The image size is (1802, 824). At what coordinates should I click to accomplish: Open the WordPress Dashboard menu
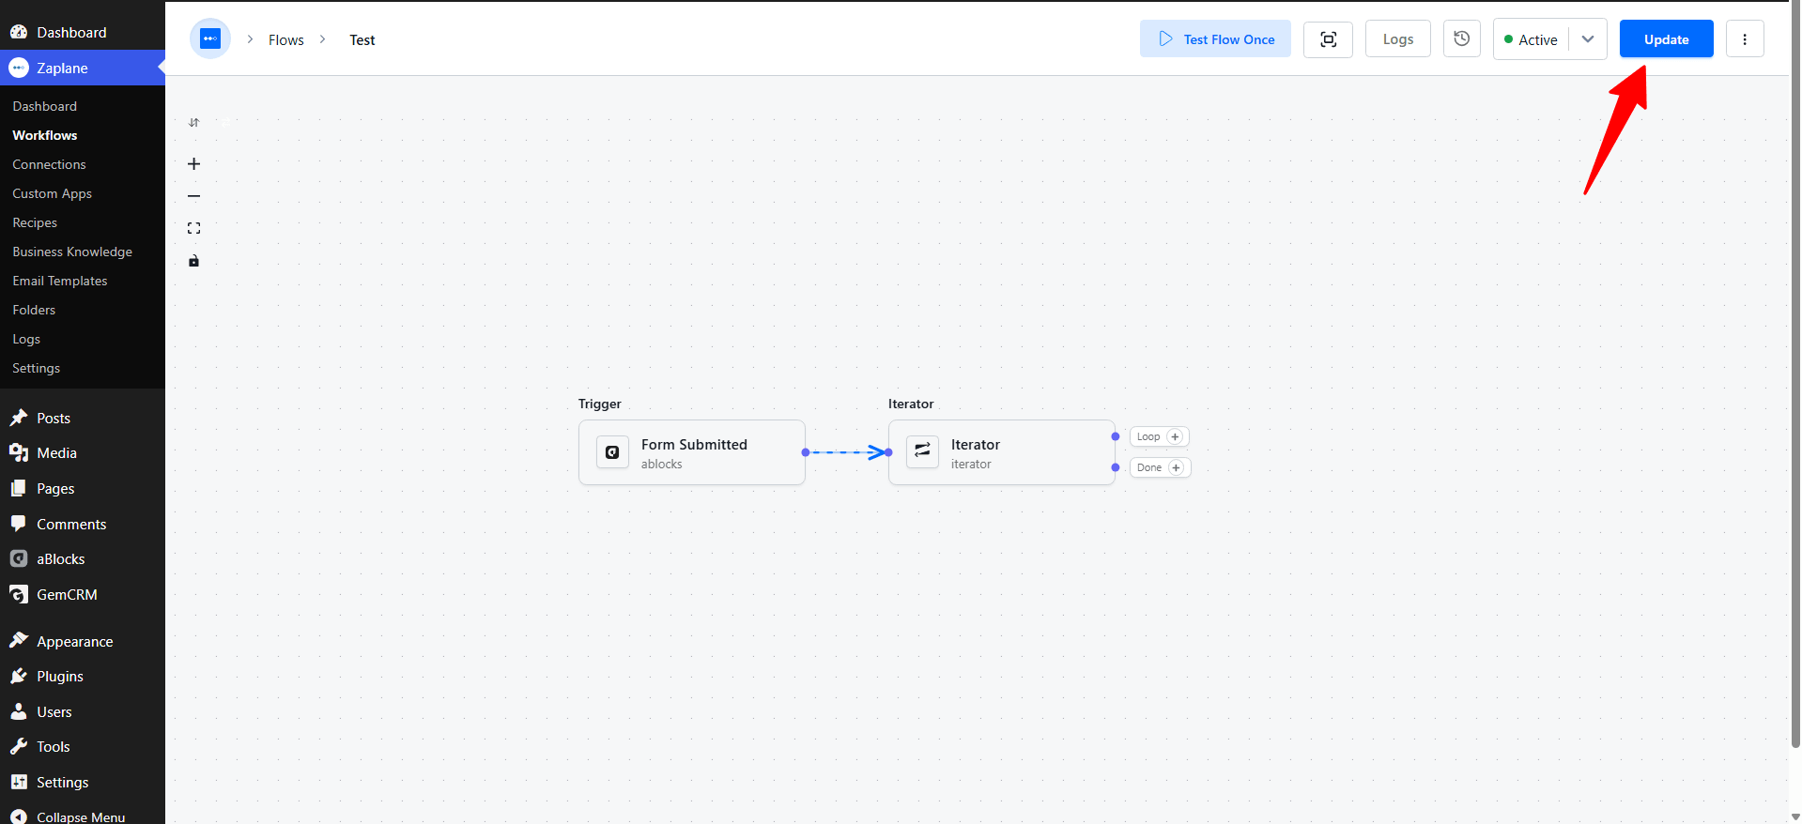[x=83, y=32]
